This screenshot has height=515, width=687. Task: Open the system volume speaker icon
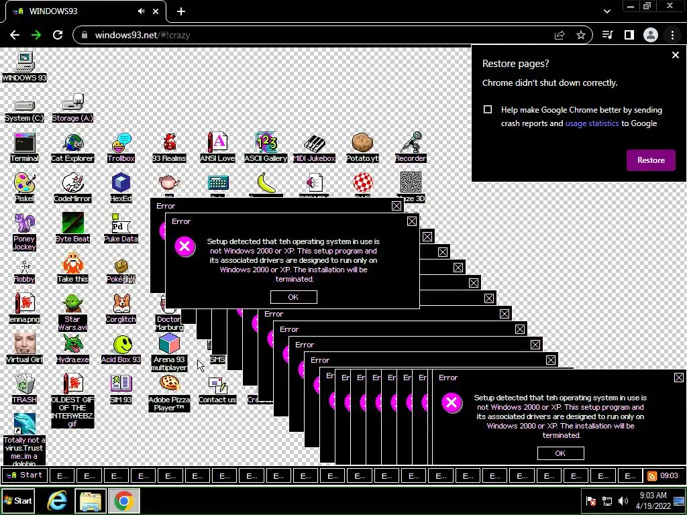[623, 502]
